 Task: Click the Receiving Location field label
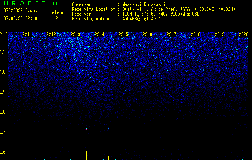(x=93, y=9)
